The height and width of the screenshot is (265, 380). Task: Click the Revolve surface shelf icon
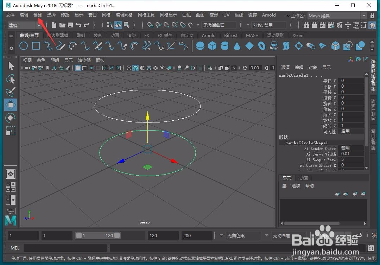(x=274, y=46)
